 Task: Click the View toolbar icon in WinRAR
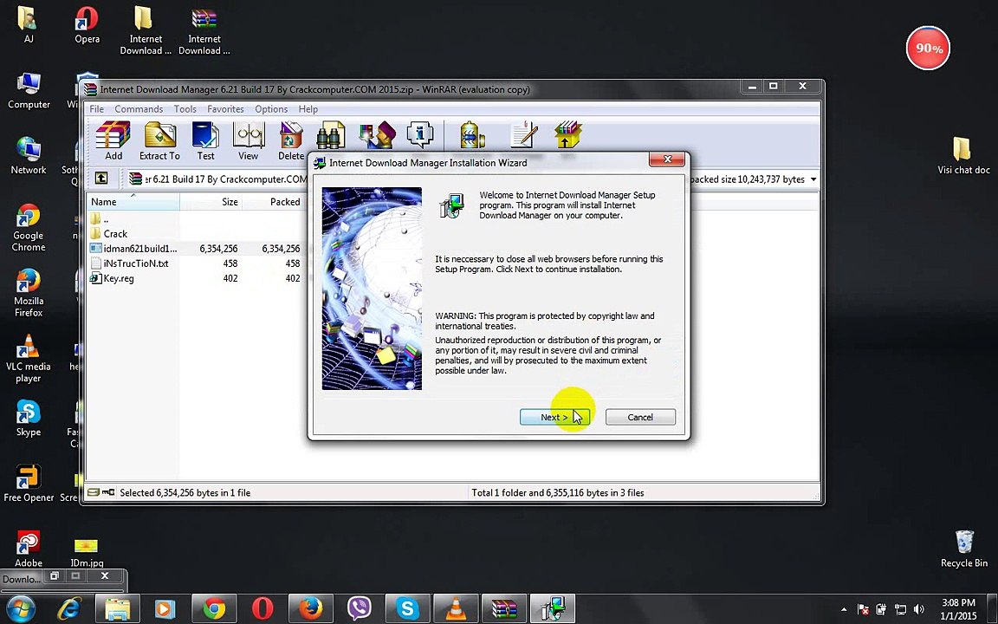249,140
